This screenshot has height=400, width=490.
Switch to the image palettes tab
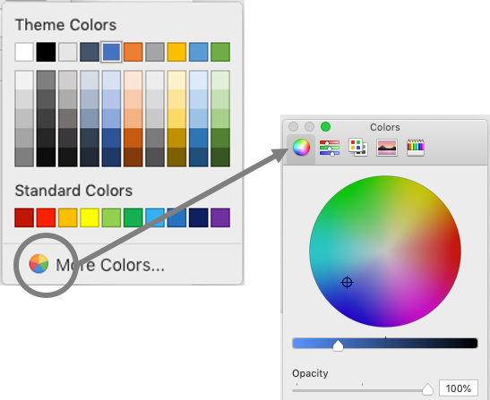(x=387, y=148)
